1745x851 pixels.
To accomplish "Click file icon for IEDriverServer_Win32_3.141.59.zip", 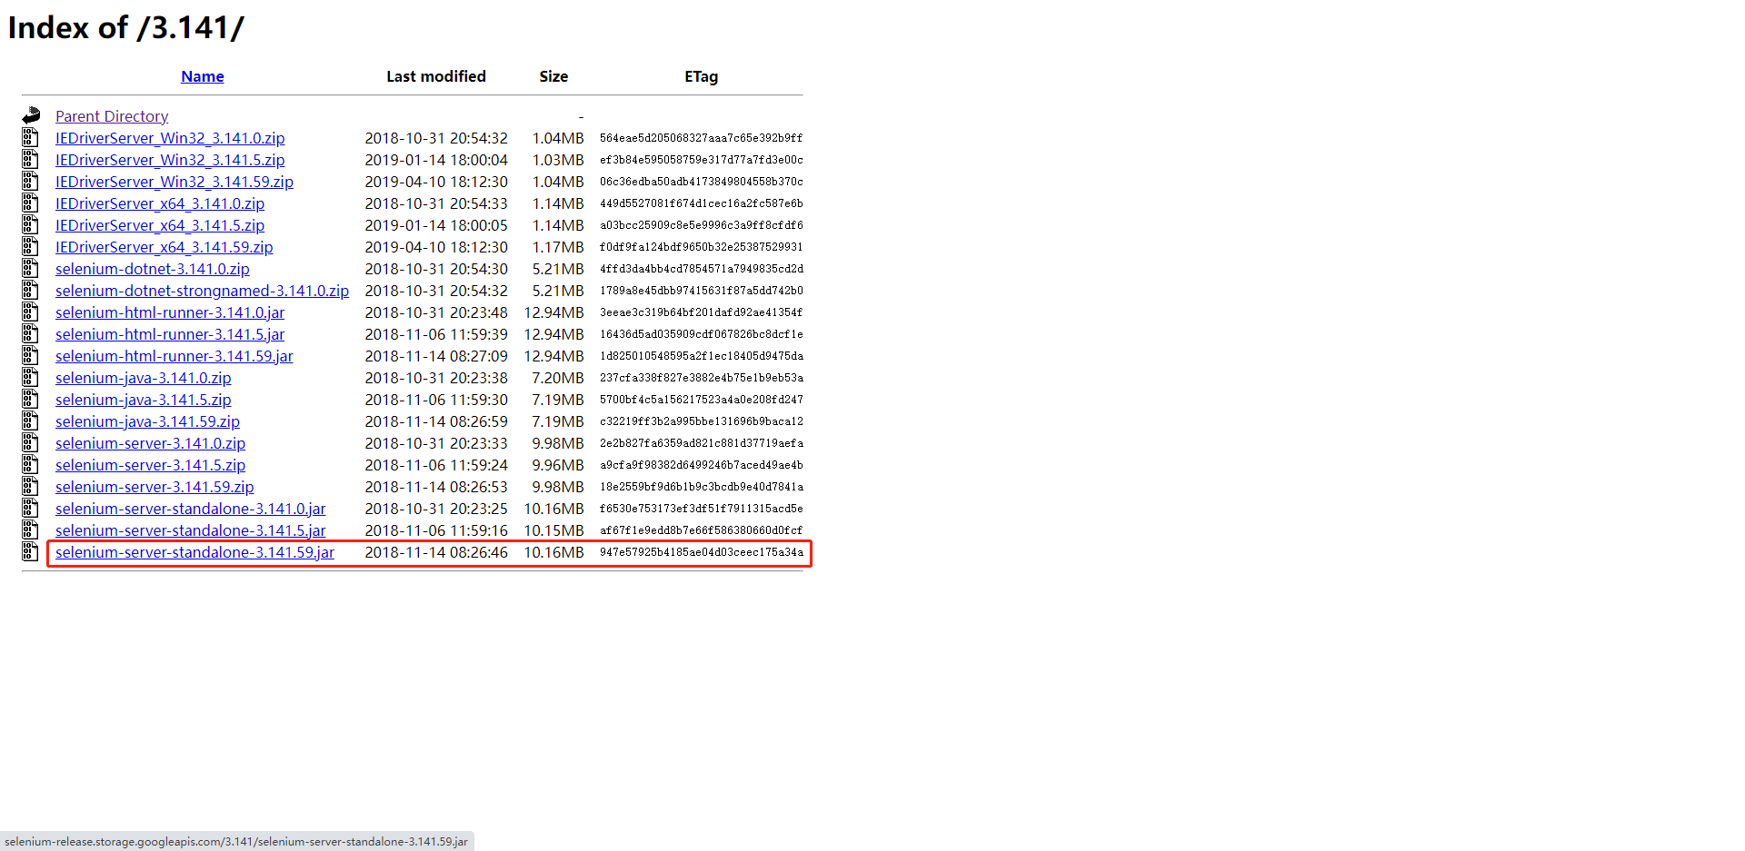I will pyautogui.click(x=30, y=181).
